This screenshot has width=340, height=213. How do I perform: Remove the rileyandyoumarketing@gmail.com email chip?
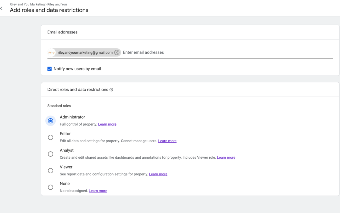(x=117, y=53)
